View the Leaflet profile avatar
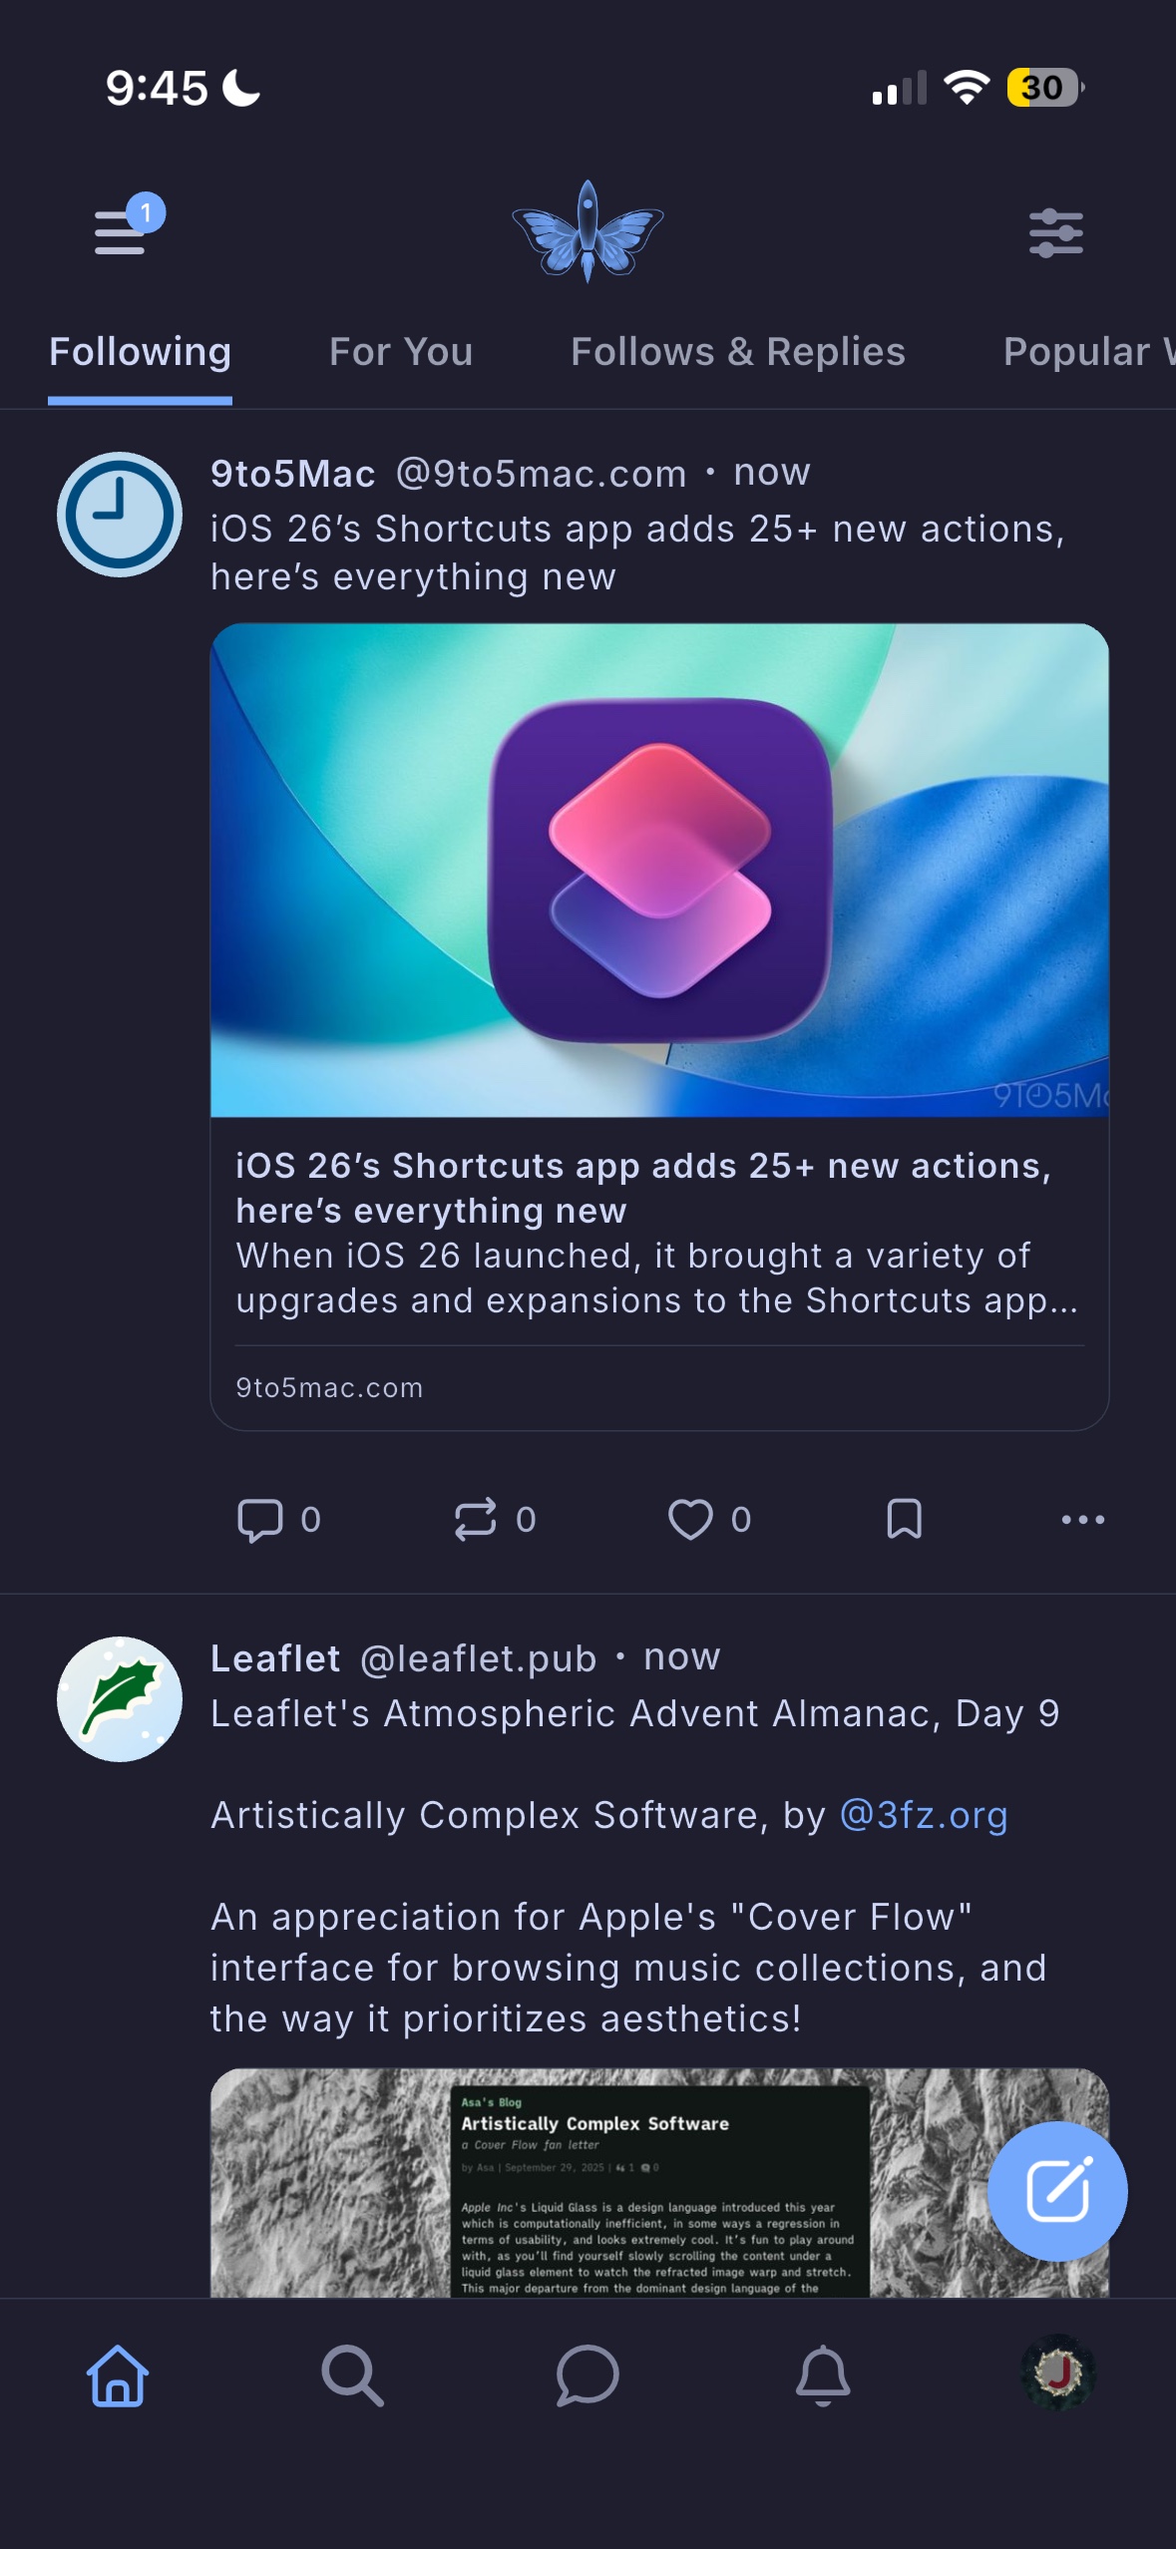1176x2549 pixels. click(120, 1698)
